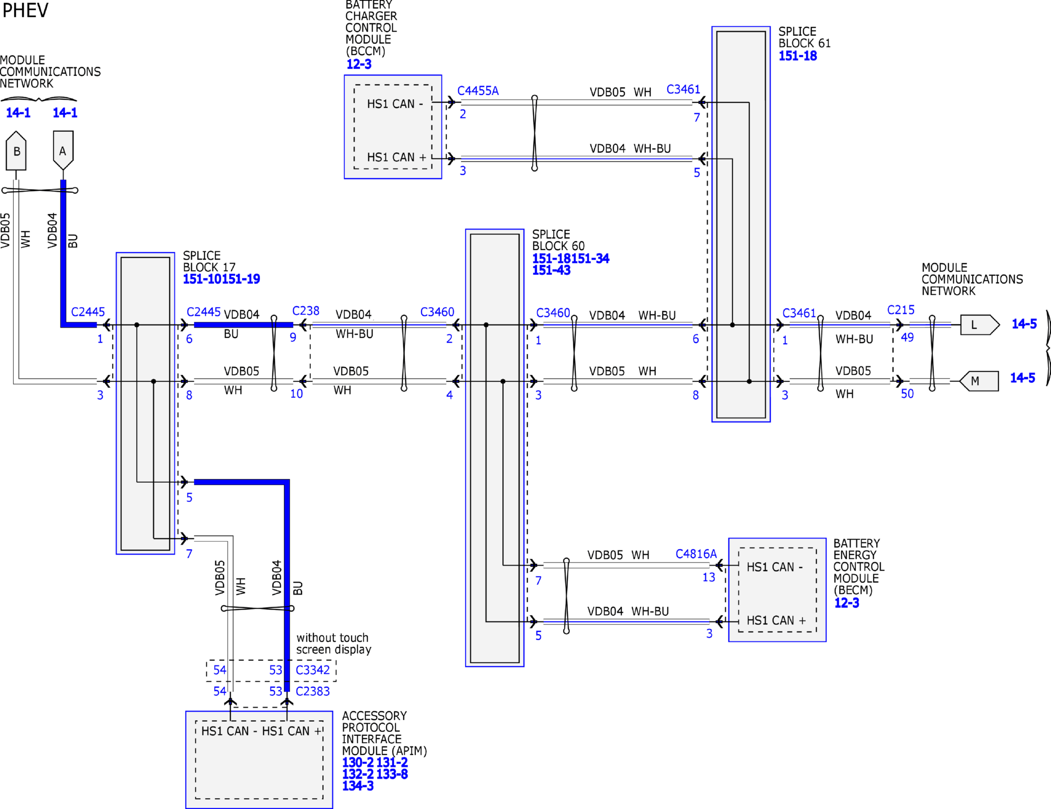The height and width of the screenshot is (809, 1051).
Task: Click C3460 label right of Splice Block 60
Action: (x=553, y=313)
